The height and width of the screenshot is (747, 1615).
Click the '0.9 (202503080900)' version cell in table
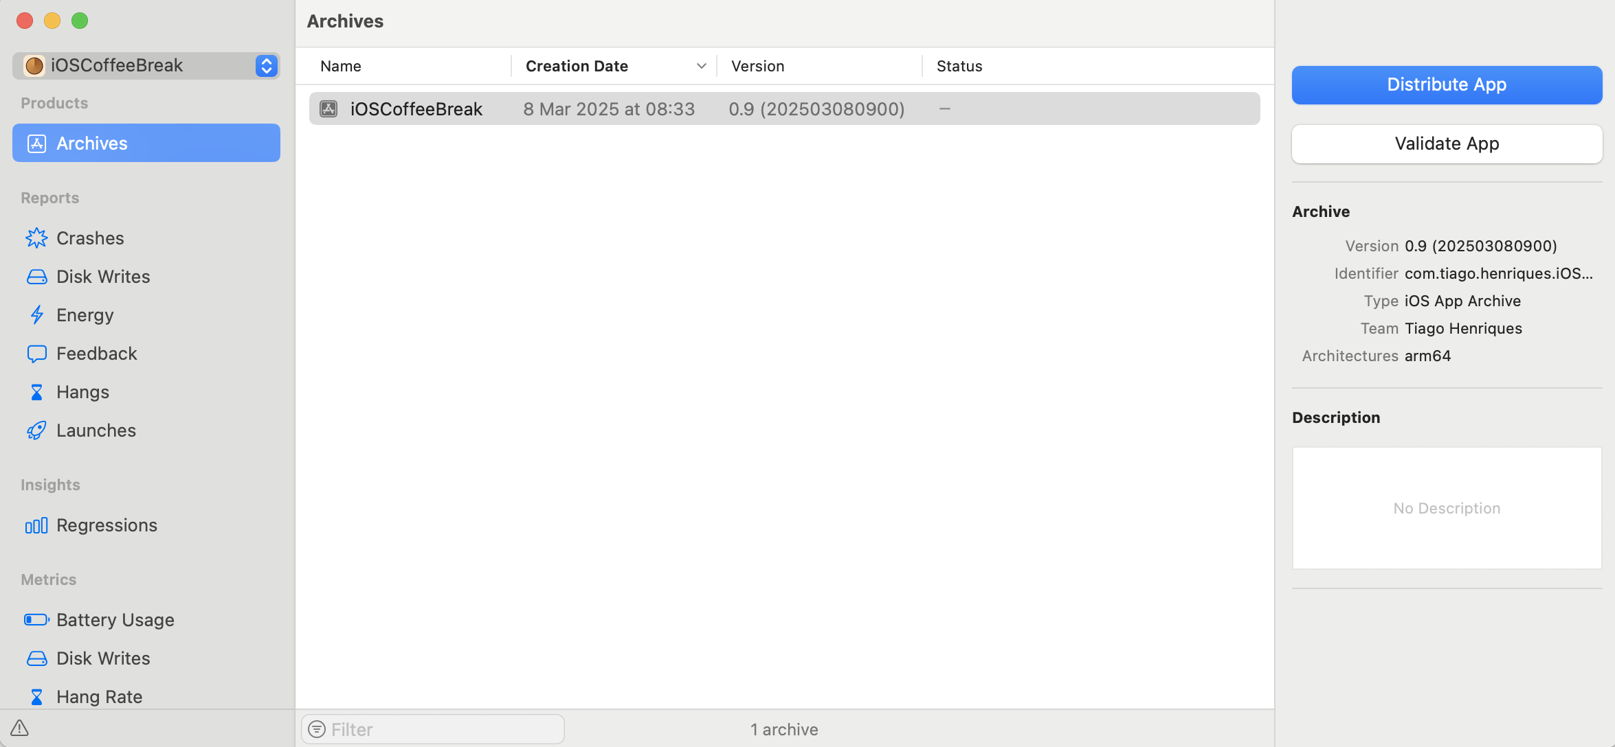(816, 108)
